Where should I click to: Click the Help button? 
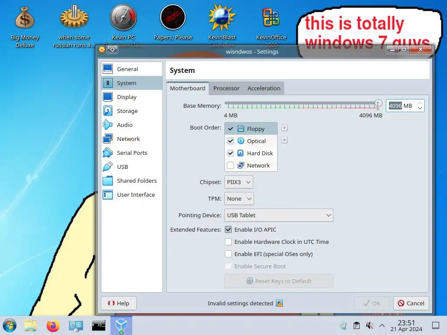(x=119, y=304)
